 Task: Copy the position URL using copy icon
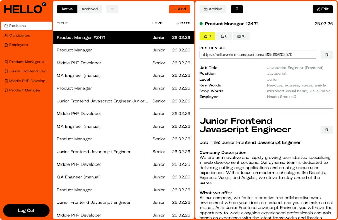click(x=326, y=54)
